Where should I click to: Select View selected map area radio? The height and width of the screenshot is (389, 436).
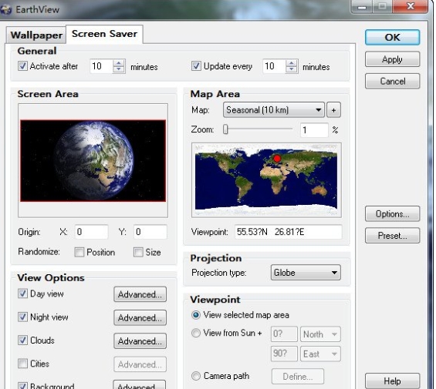[x=196, y=315]
